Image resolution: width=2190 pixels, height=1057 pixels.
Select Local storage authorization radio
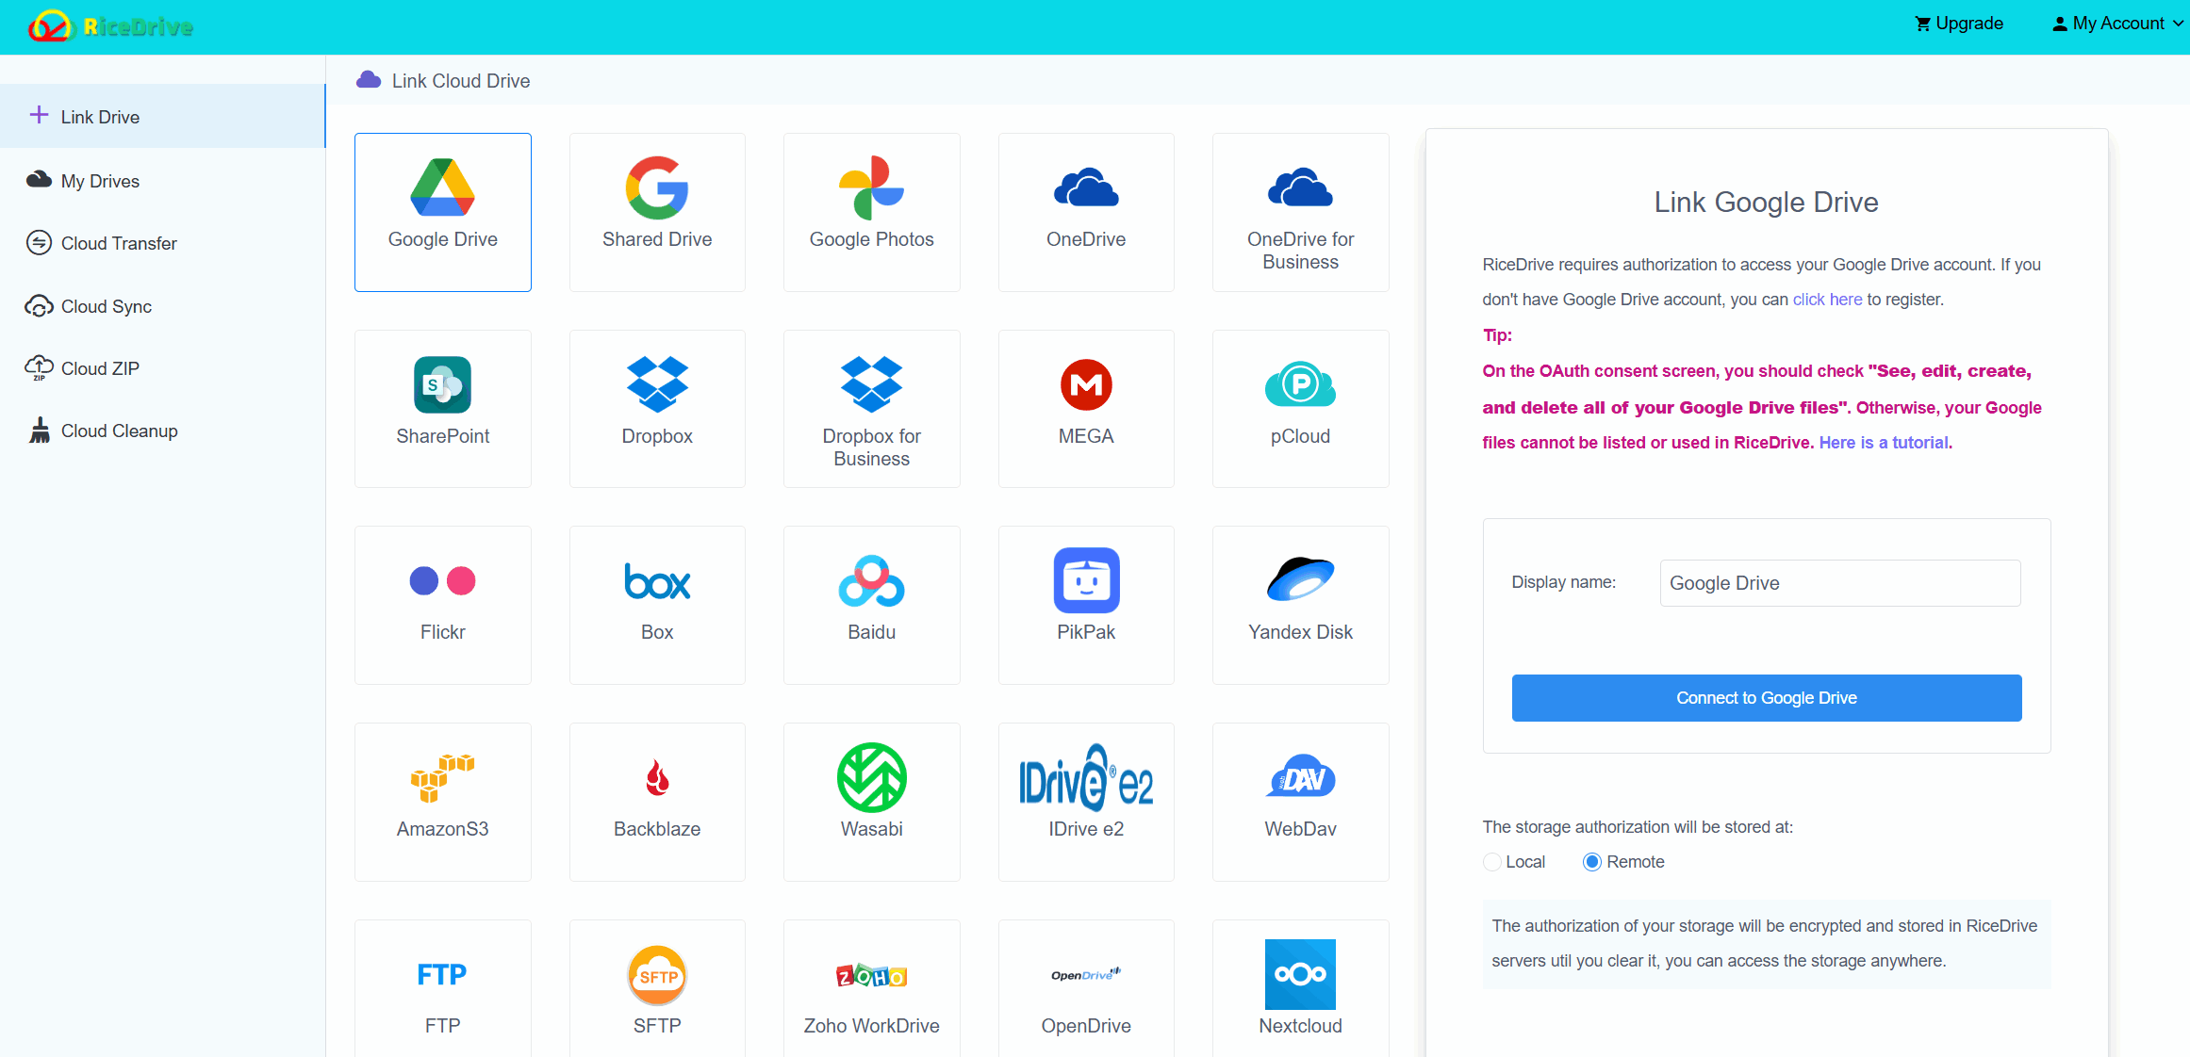[x=1491, y=862]
